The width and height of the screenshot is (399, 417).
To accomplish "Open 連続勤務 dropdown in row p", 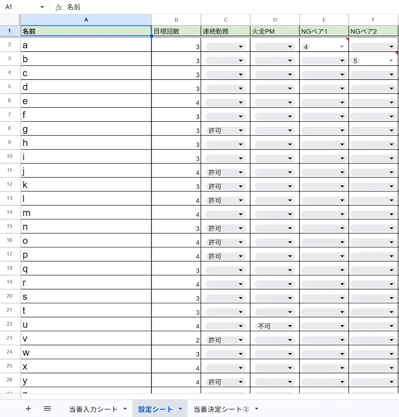I will 226,256.
